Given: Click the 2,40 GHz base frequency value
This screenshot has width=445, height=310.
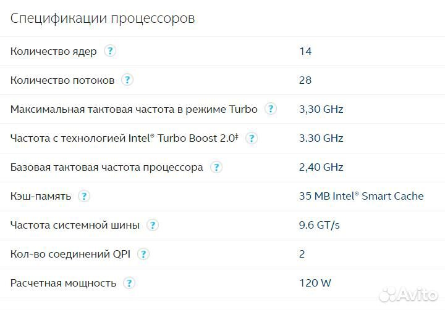Looking at the screenshot, I should [x=321, y=167].
